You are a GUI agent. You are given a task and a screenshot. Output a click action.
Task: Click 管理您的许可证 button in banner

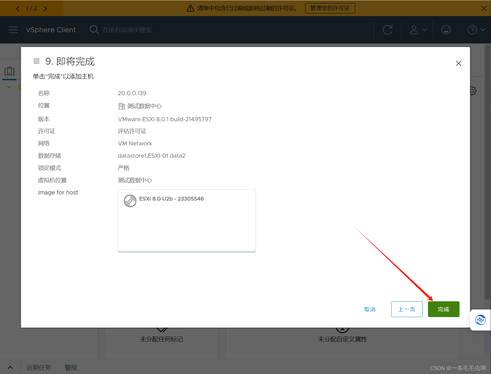tap(330, 8)
